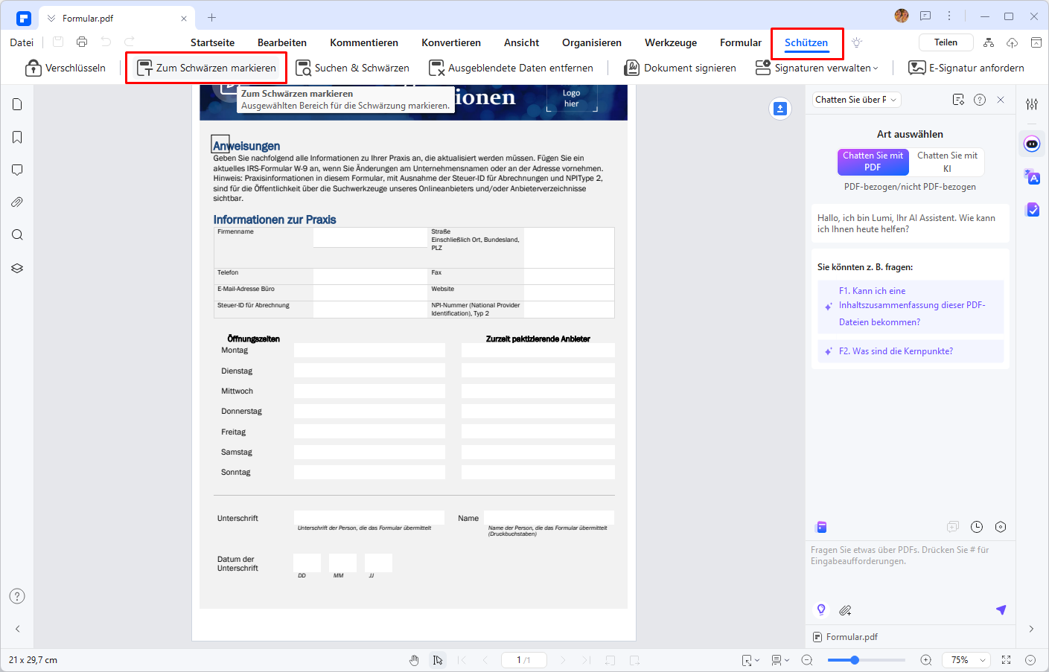Click suggestion F1 Inhaltszusammenfassung

click(x=911, y=307)
